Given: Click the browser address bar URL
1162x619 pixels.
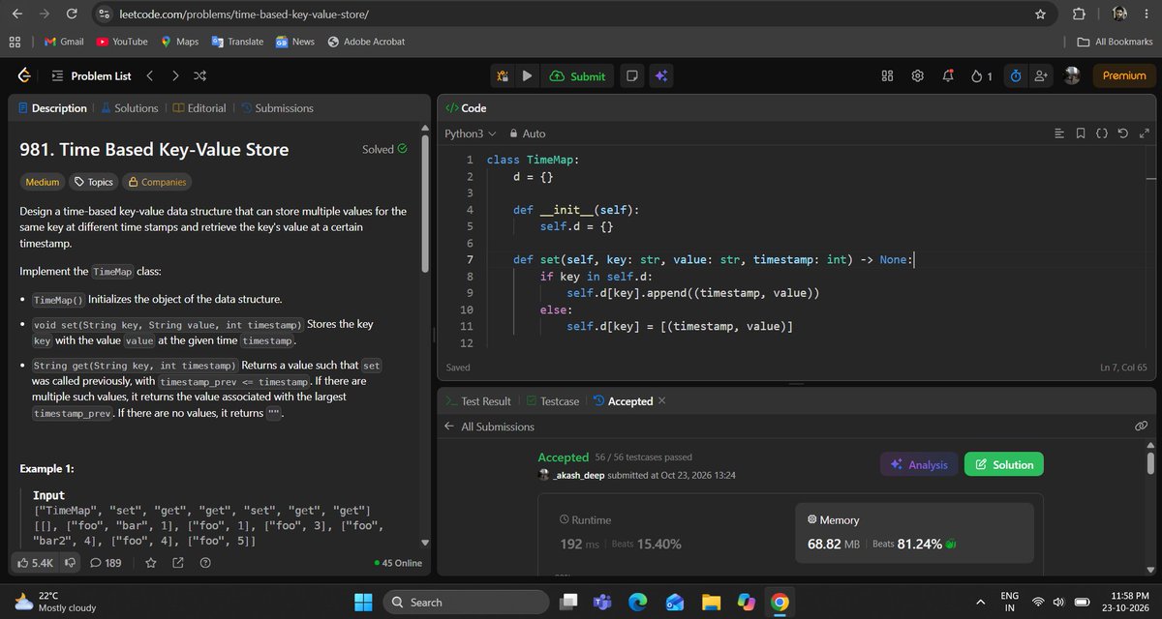Looking at the screenshot, I should 246,15.
